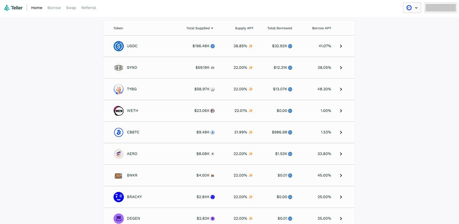Click the WETH token icon
Screen dimensions: 459x224
pos(118,111)
